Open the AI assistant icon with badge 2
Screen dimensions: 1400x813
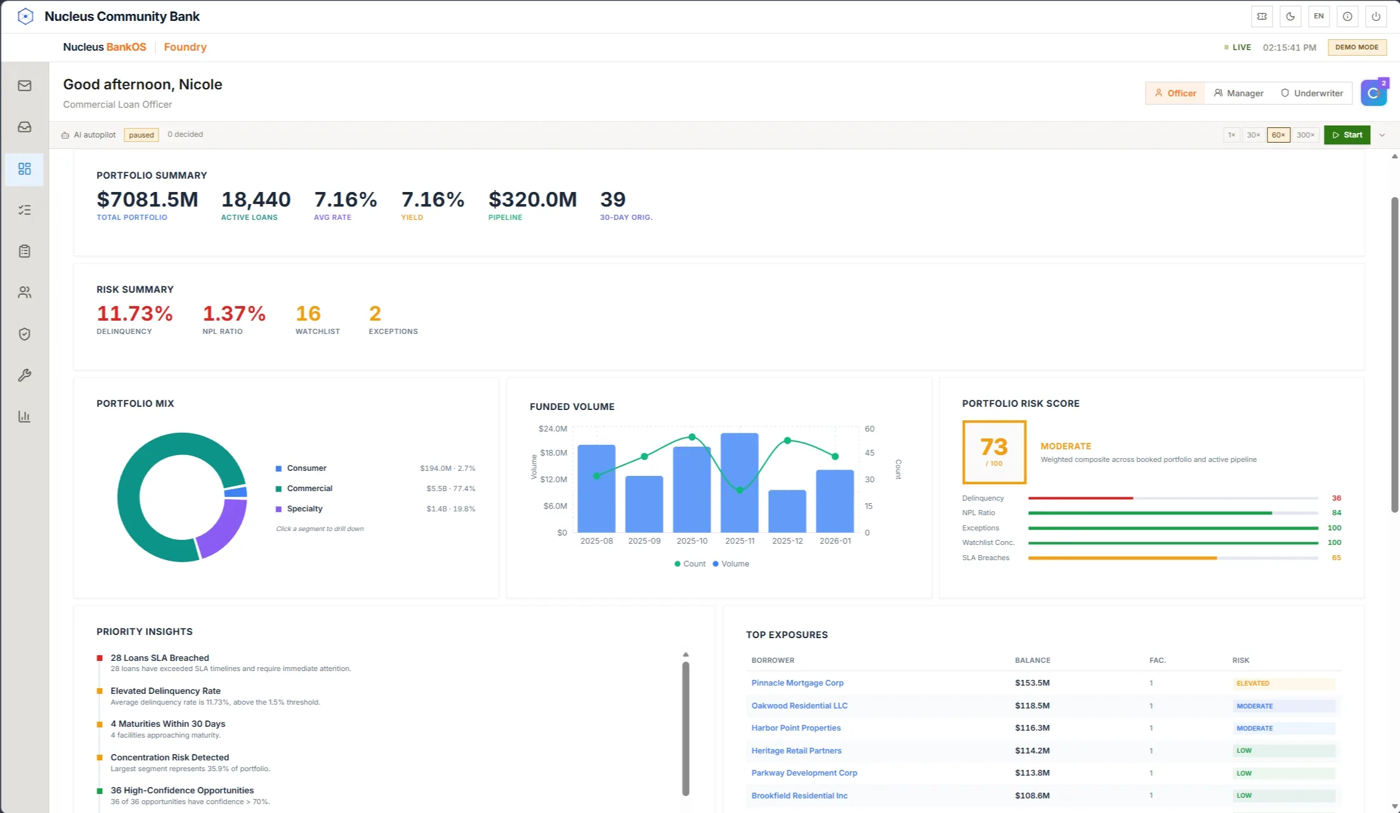(x=1374, y=93)
